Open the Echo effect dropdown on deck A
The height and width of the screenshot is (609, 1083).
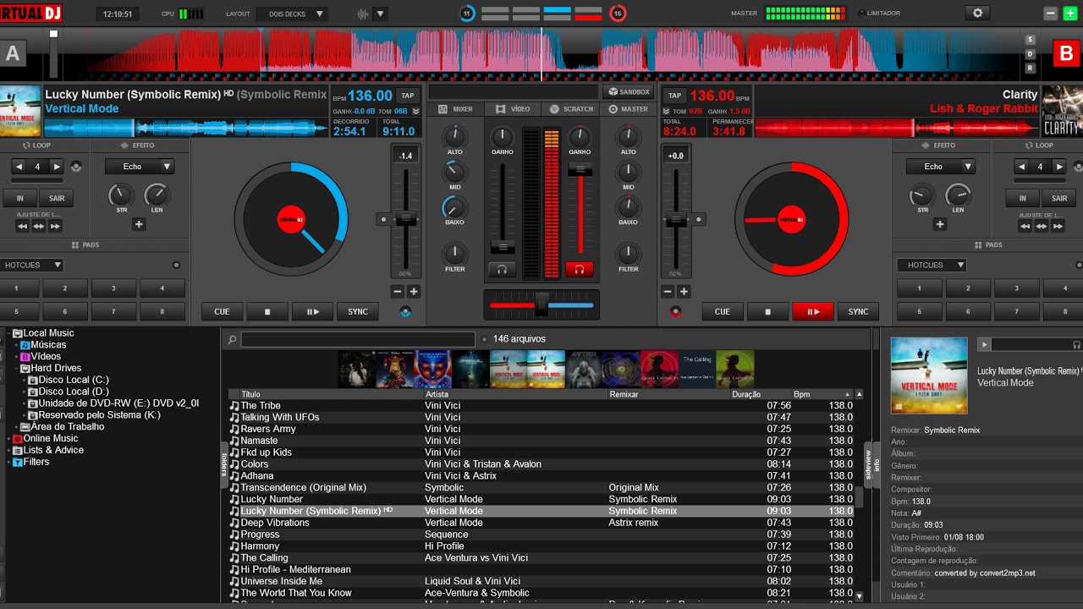[140, 167]
